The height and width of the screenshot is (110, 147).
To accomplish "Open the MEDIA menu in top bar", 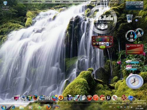I will coord(66,1).
